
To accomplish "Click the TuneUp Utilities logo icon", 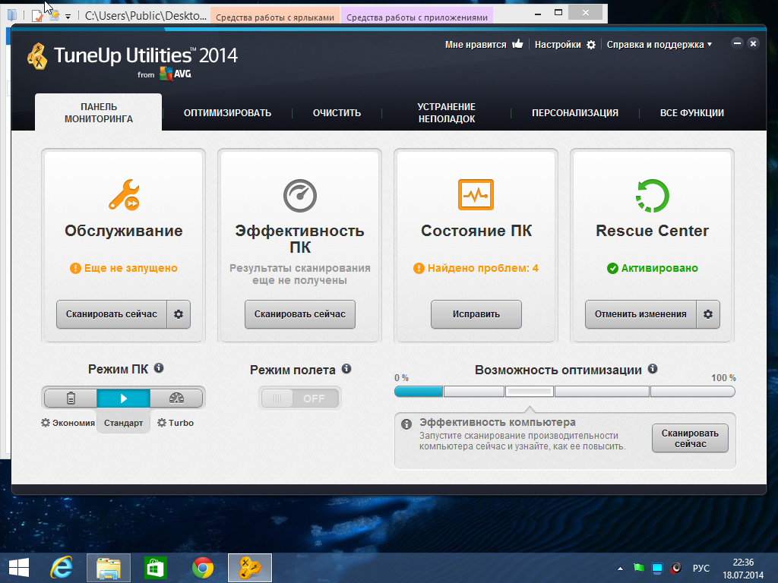I will [37, 56].
